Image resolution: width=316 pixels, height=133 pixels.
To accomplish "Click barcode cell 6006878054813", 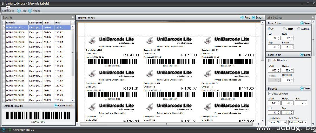I will [17, 66].
